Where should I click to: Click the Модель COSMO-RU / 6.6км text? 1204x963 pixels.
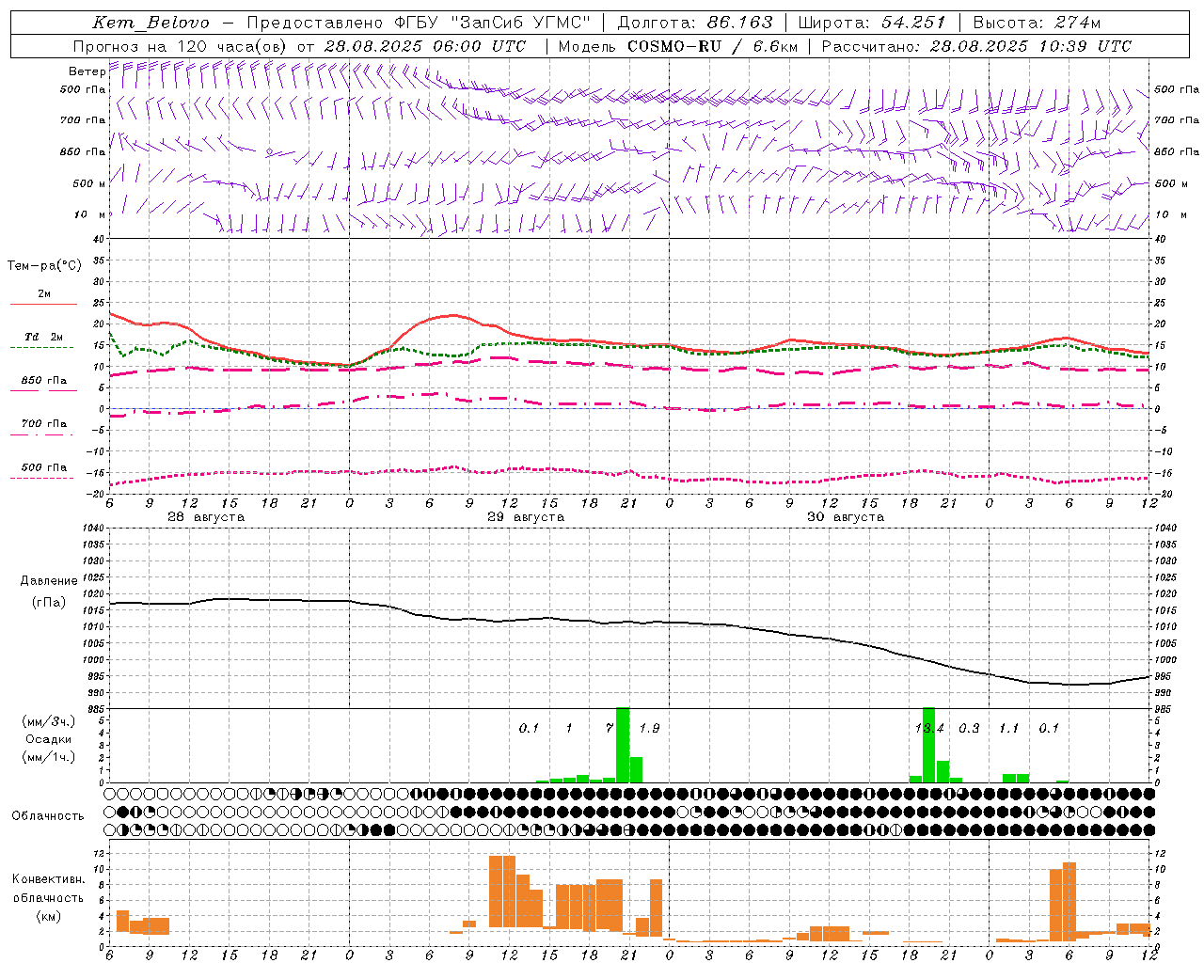[x=678, y=46]
